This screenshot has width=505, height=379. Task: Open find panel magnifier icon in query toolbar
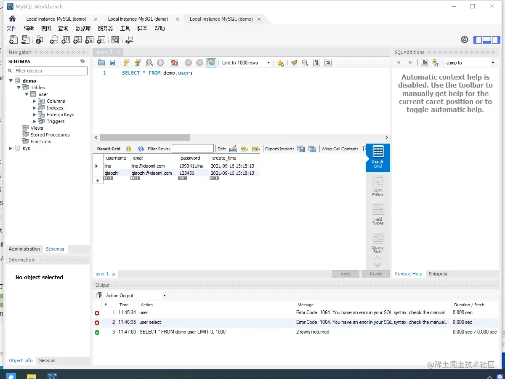click(x=305, y=63)
